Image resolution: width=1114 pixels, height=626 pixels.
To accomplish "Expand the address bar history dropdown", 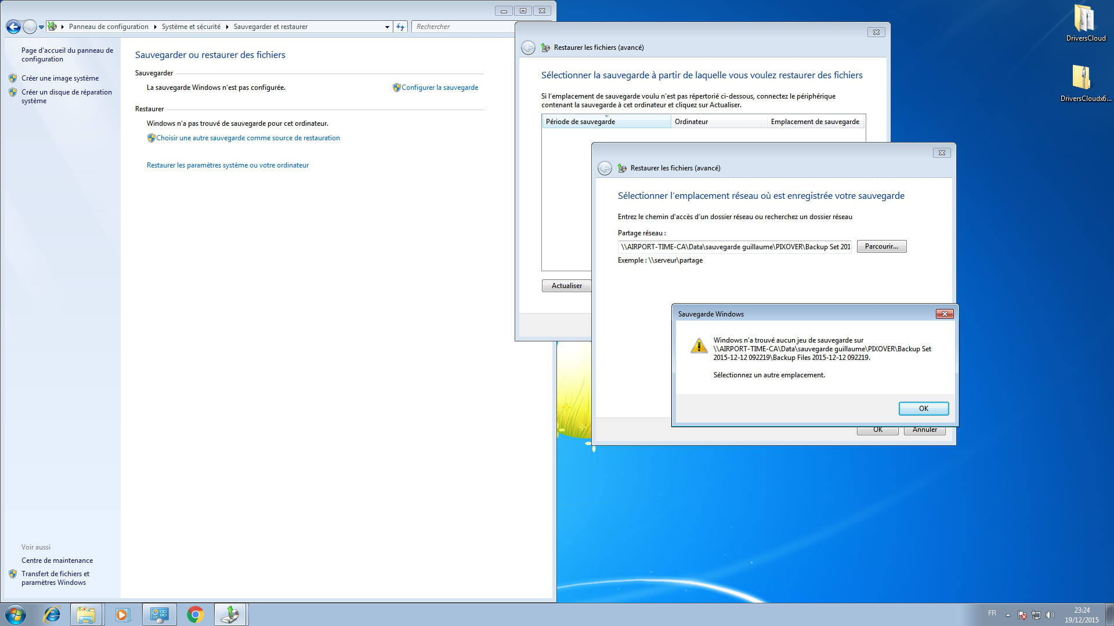I will [387, 27].
